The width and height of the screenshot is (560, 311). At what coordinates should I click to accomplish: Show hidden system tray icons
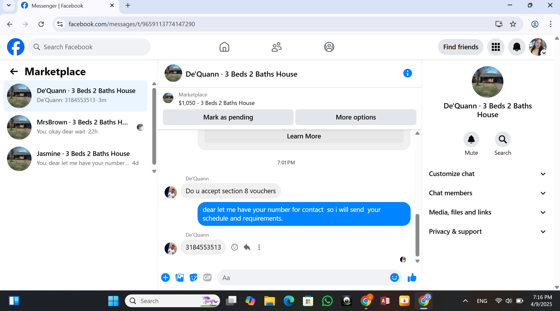coord(465,301)
